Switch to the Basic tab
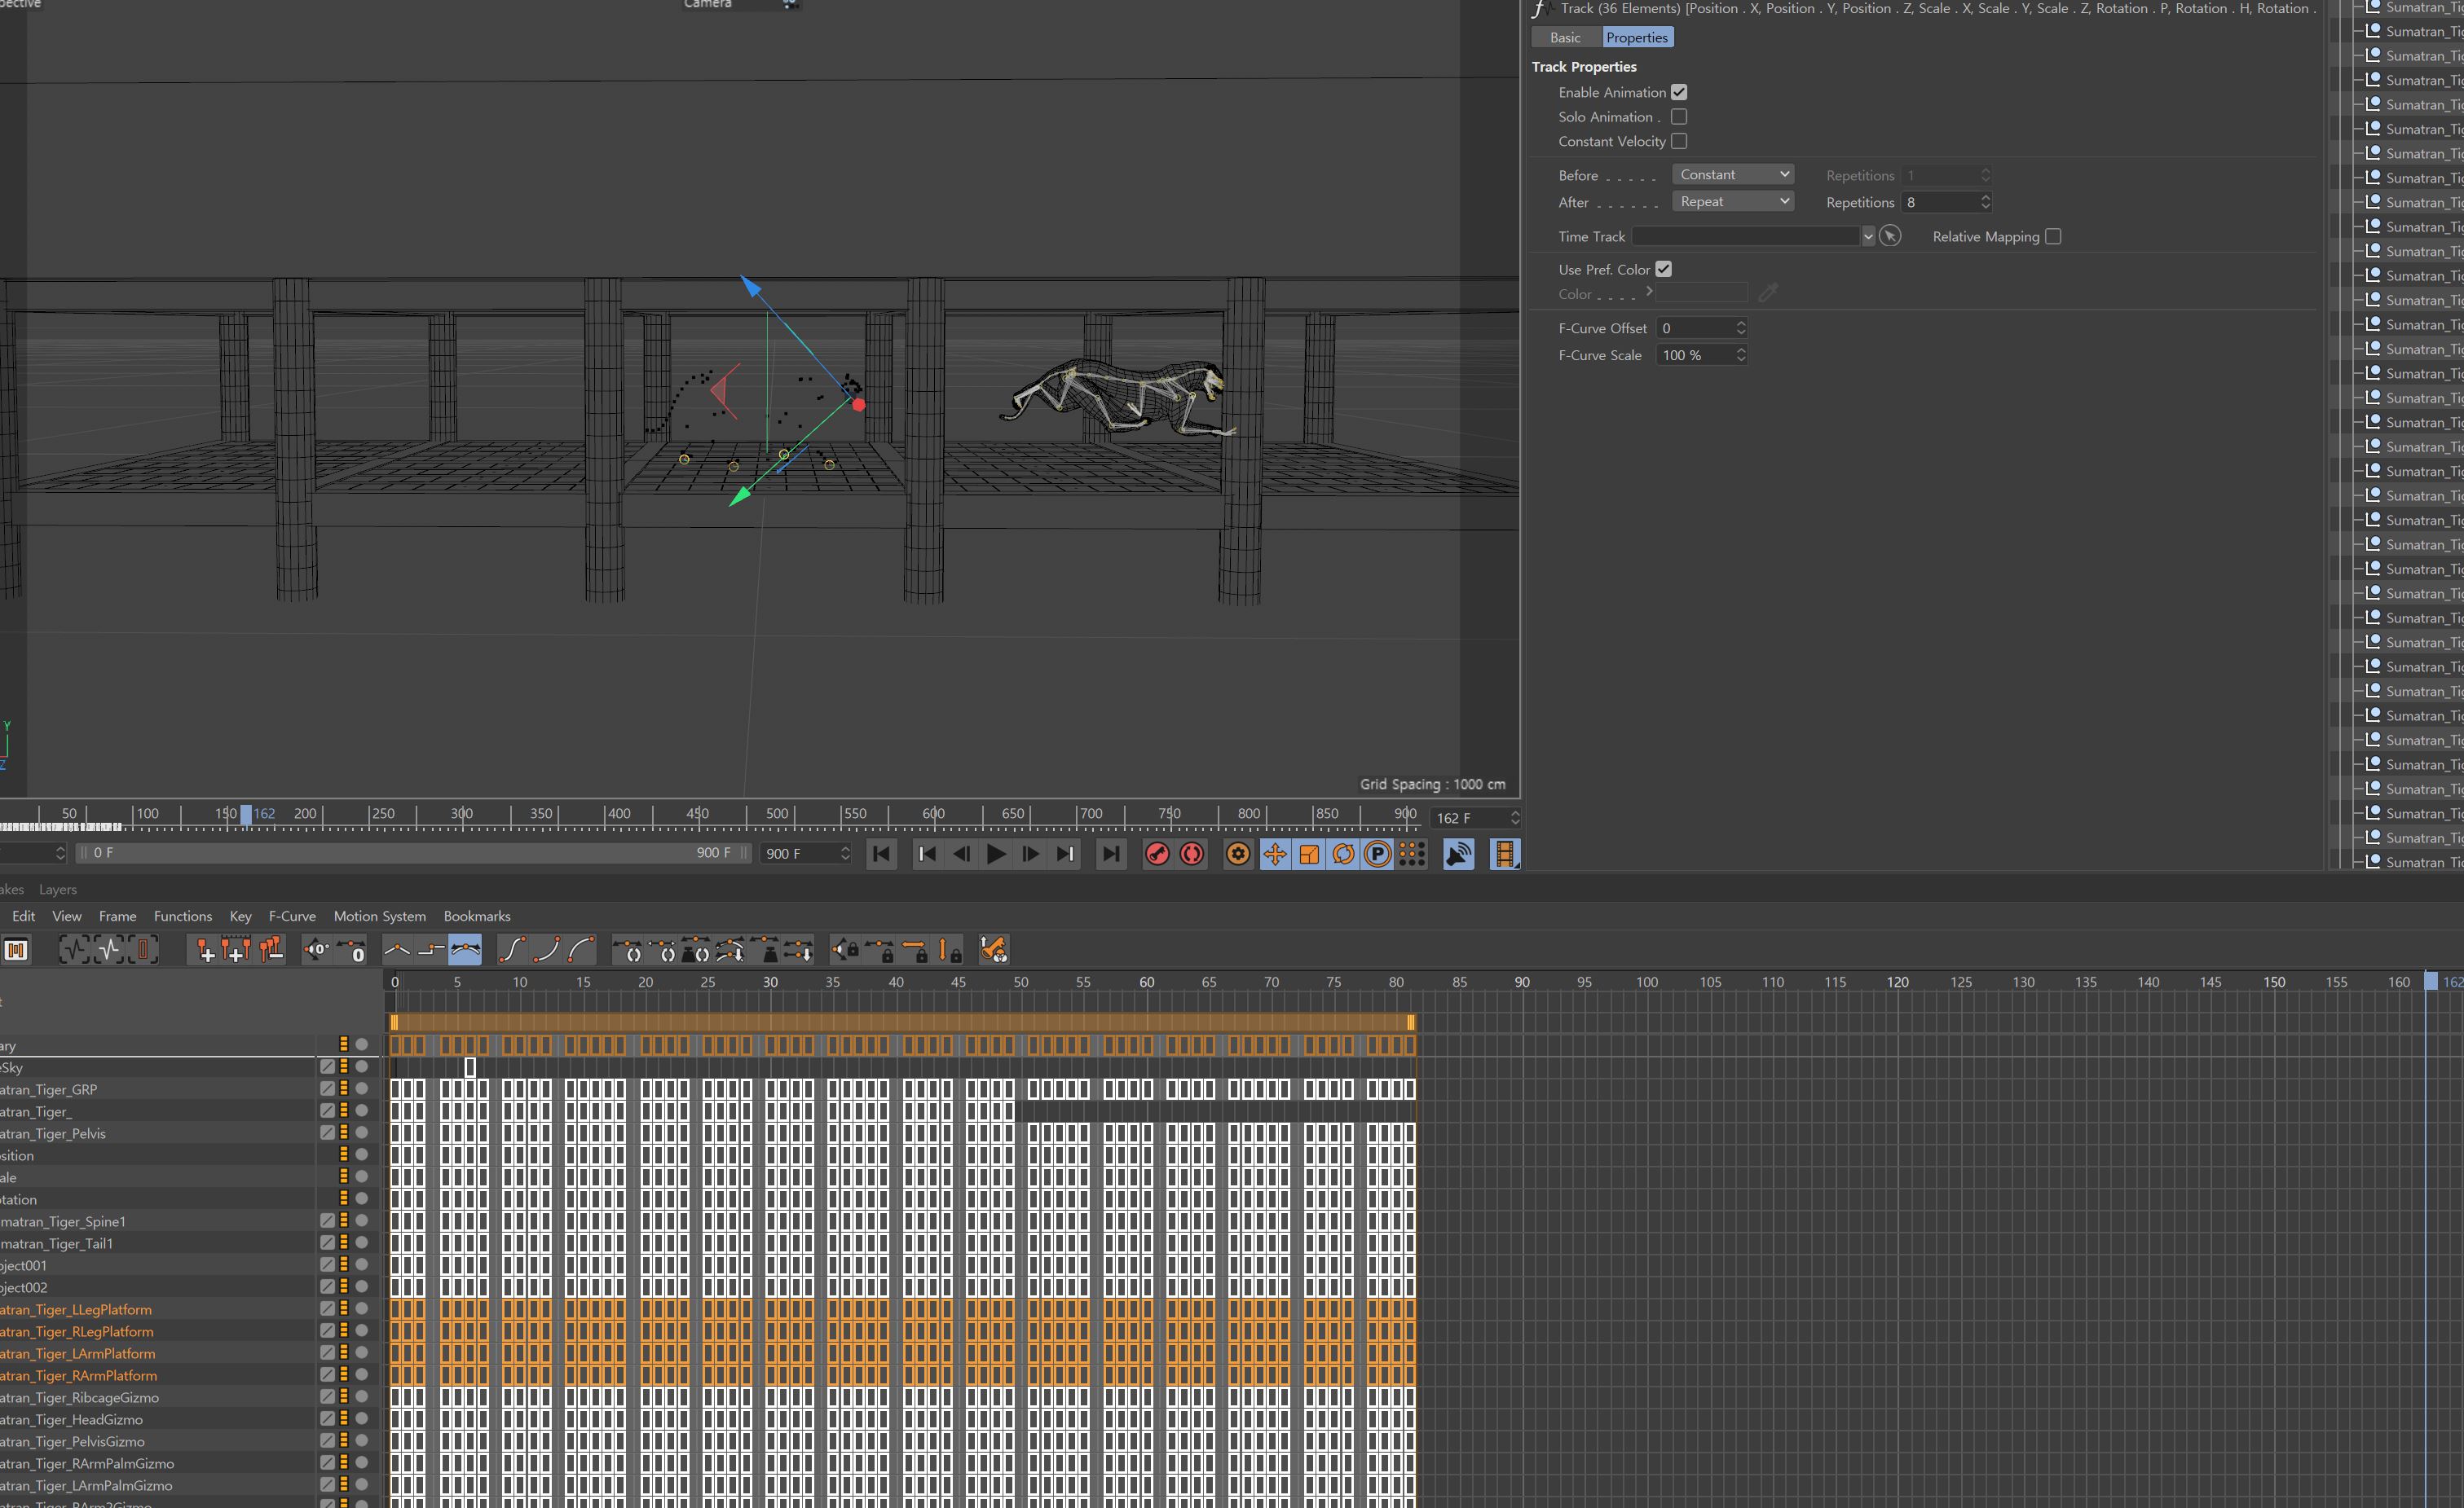Viewport: 2464px width, 1508px height. coord(1566,37)
